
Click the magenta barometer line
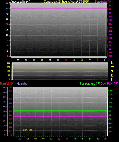point(59,9)
